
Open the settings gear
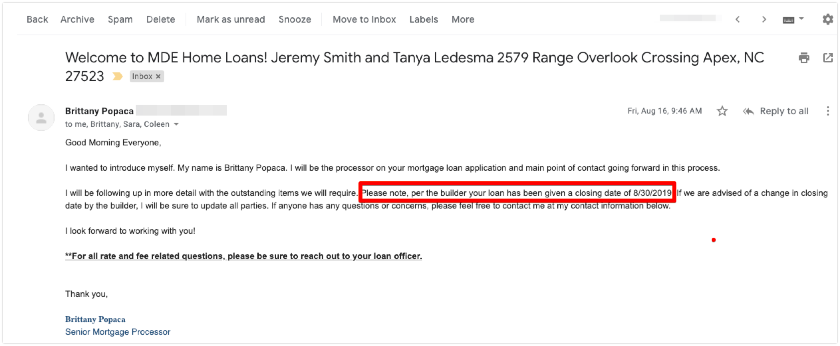coord(828,19)
